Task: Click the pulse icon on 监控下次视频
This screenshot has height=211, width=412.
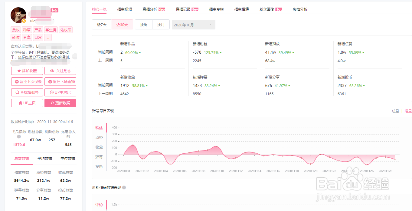Action: click(x=17, y=82)
